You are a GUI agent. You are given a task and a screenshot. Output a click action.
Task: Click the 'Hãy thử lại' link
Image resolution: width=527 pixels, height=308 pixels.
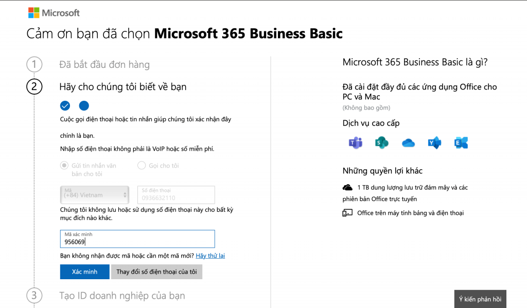point(210,256)
